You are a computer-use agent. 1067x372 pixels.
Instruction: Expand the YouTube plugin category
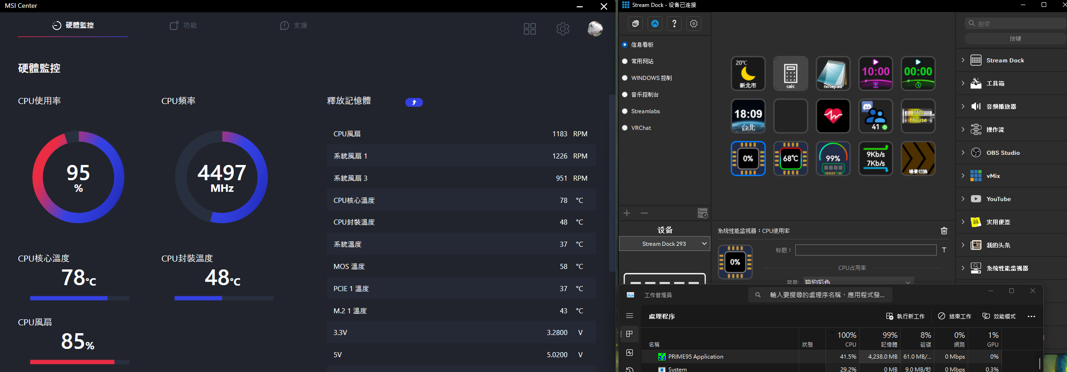(x=963, y=199)
